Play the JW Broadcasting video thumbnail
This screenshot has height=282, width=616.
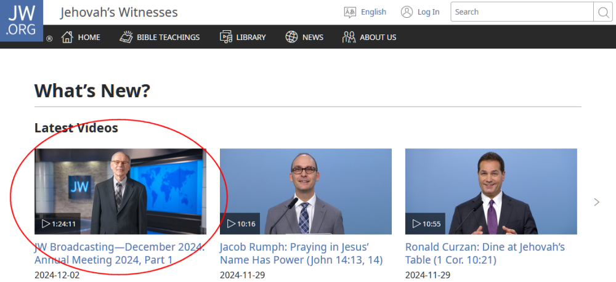[120, 191]
